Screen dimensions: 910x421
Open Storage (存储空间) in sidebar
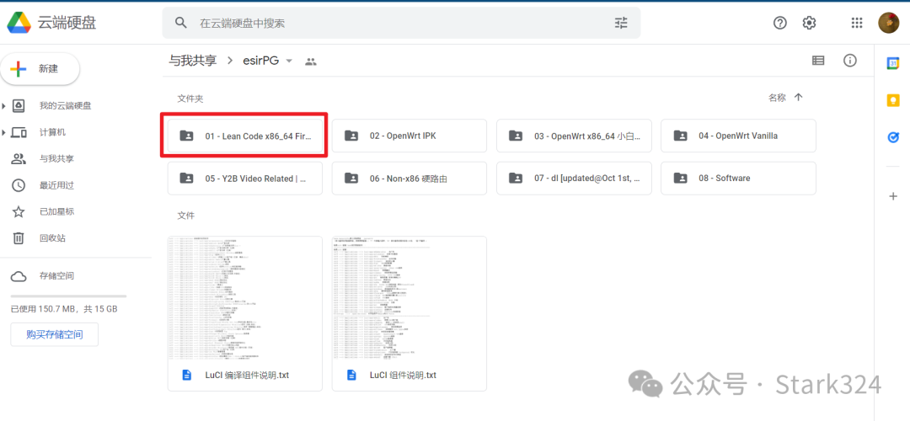tap(56, 276)
